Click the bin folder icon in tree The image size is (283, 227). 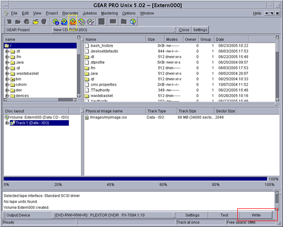pos(12,79)
